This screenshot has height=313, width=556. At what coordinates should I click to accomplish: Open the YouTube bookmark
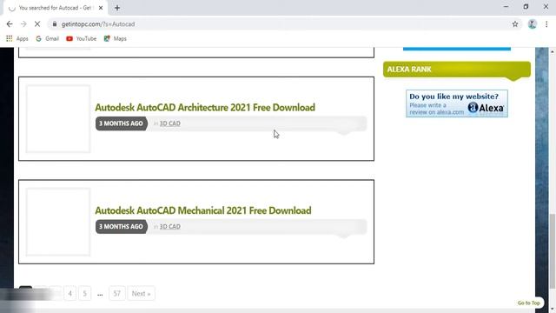point(81,38)
